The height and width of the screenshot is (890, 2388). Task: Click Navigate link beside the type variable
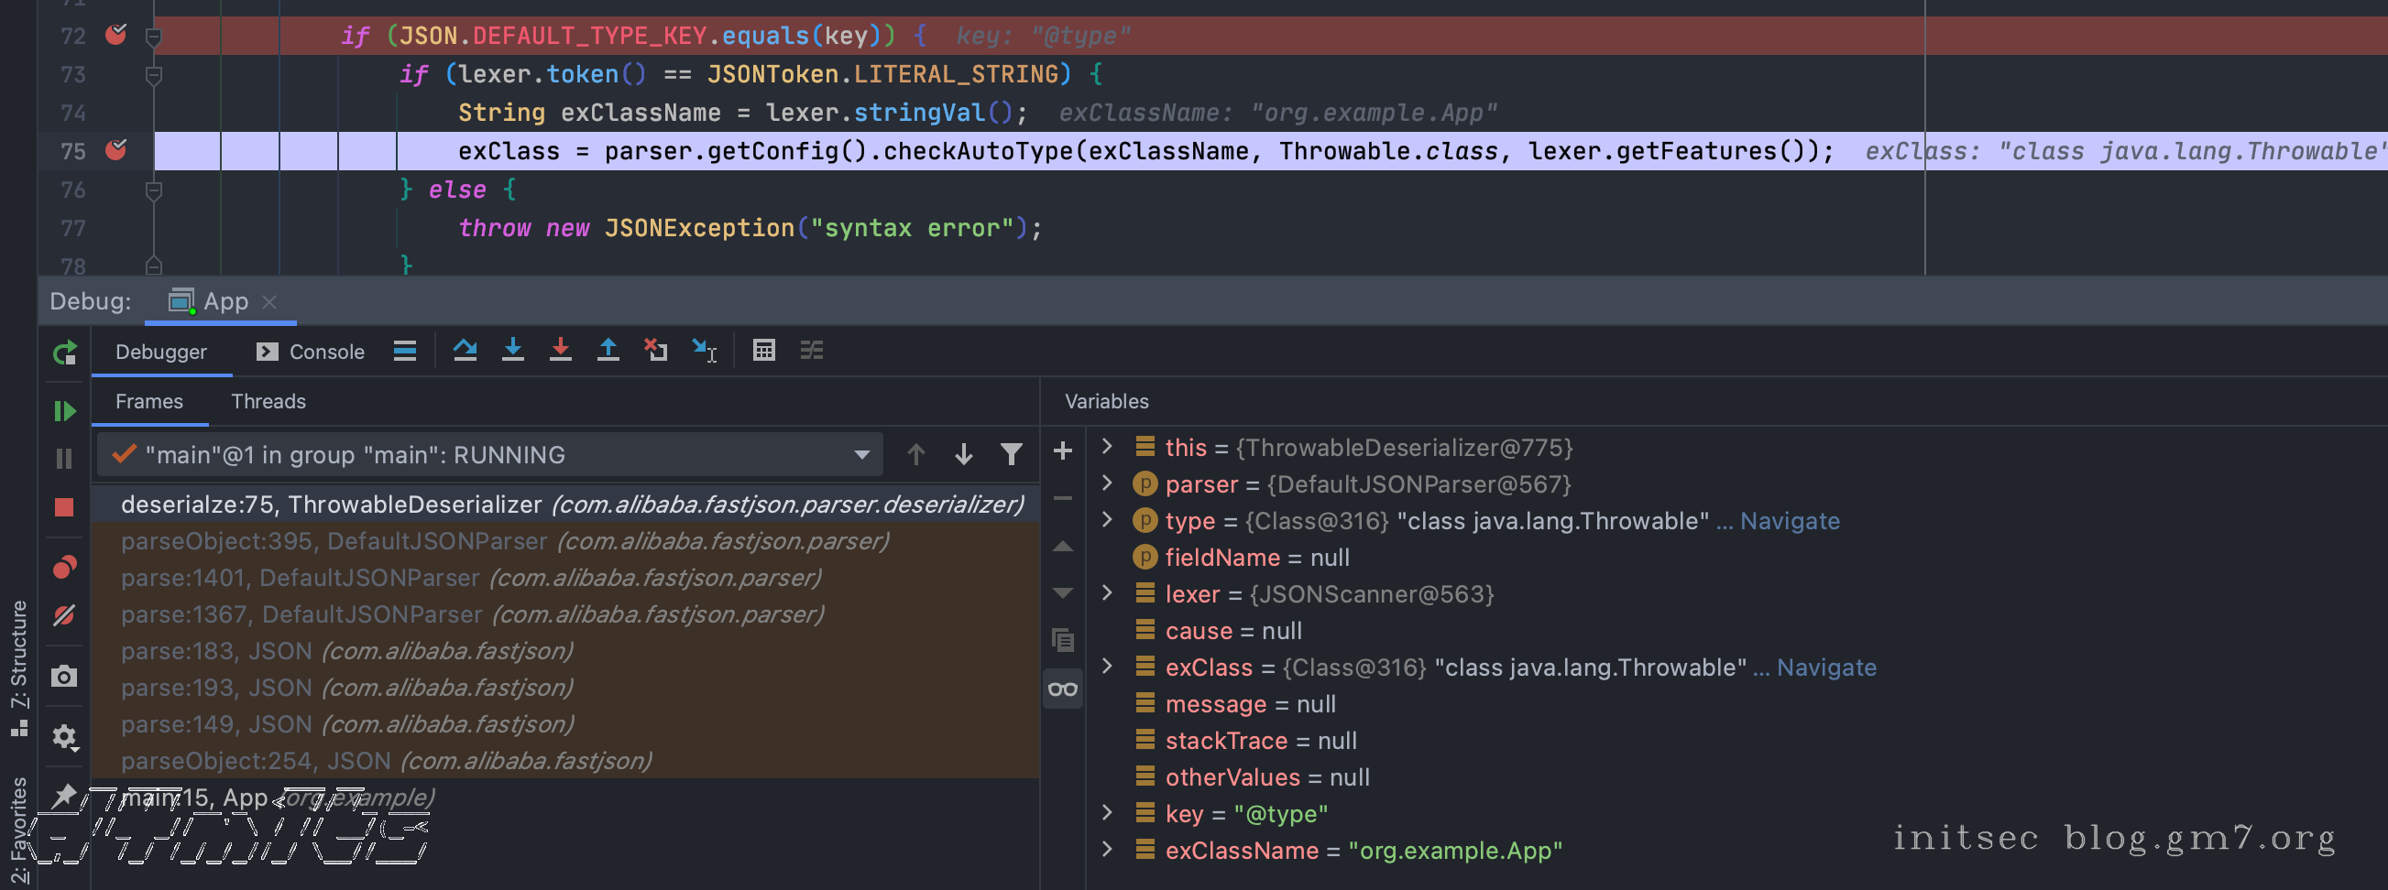tap(1788, 520)
